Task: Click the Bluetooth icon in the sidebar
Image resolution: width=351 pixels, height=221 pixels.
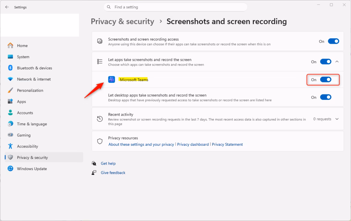Action: (x=10, y=68)
